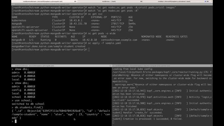Click cluster IP '10.43.151.70'
Image resolution: width=224 pixels, height=126 pixels.
[x=78, y=24]
